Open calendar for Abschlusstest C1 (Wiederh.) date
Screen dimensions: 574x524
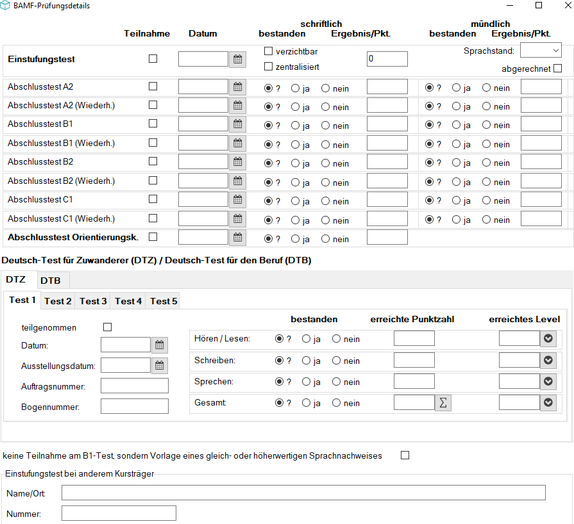(237, 219)
